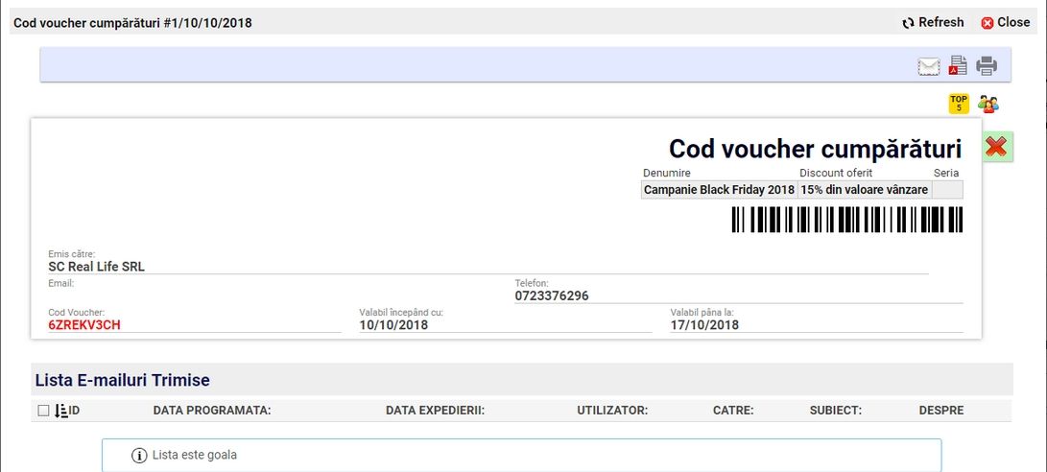The image size is (1047, 472).
Task: Export the voucher as PDF
Action: point(958,66)
